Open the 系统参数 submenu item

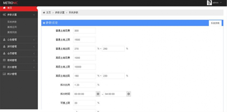point(12,22)
